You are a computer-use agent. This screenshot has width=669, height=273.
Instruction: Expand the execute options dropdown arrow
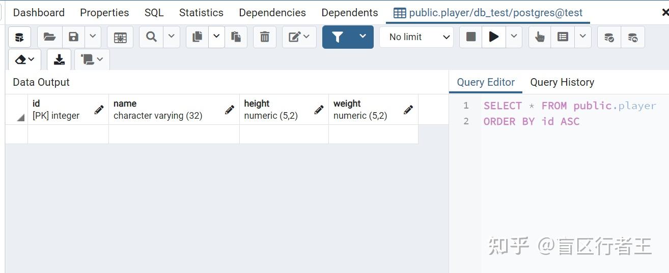tap(514, 37)
